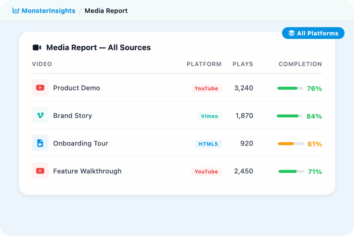Click the Platform column header
The image size is (354, 236).
click(204, 64)
